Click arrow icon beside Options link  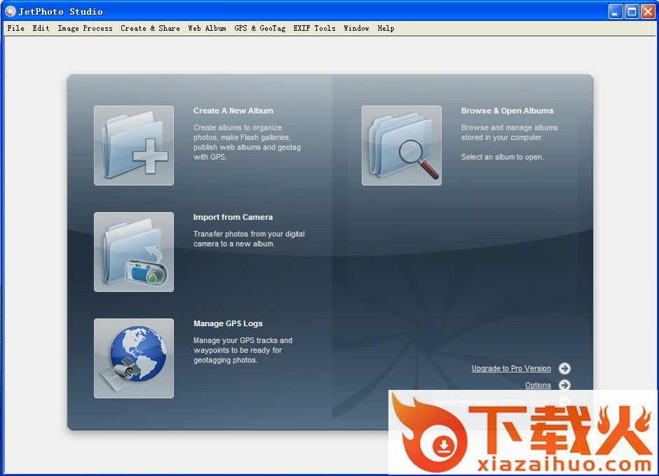pyautogui.click(x=564, y=385)
